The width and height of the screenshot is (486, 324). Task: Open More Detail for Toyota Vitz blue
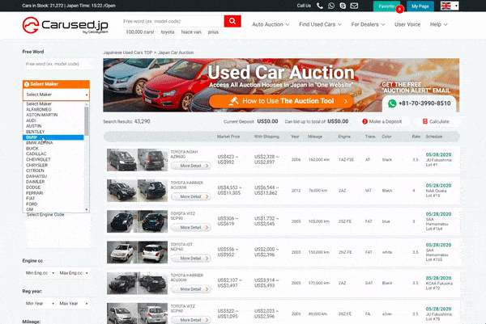[x=191, y=228]
